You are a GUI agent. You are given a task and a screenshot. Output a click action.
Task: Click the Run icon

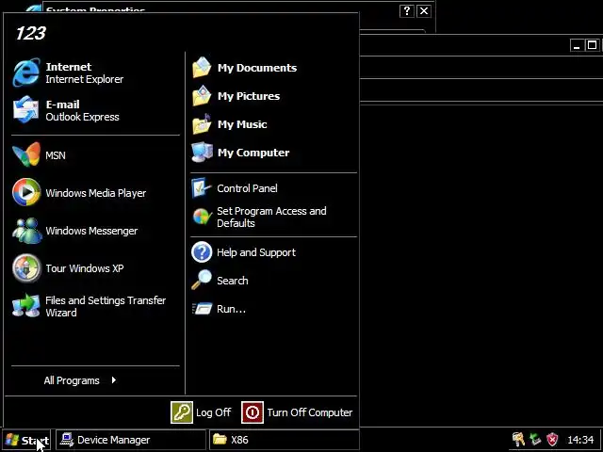(202, 309)
